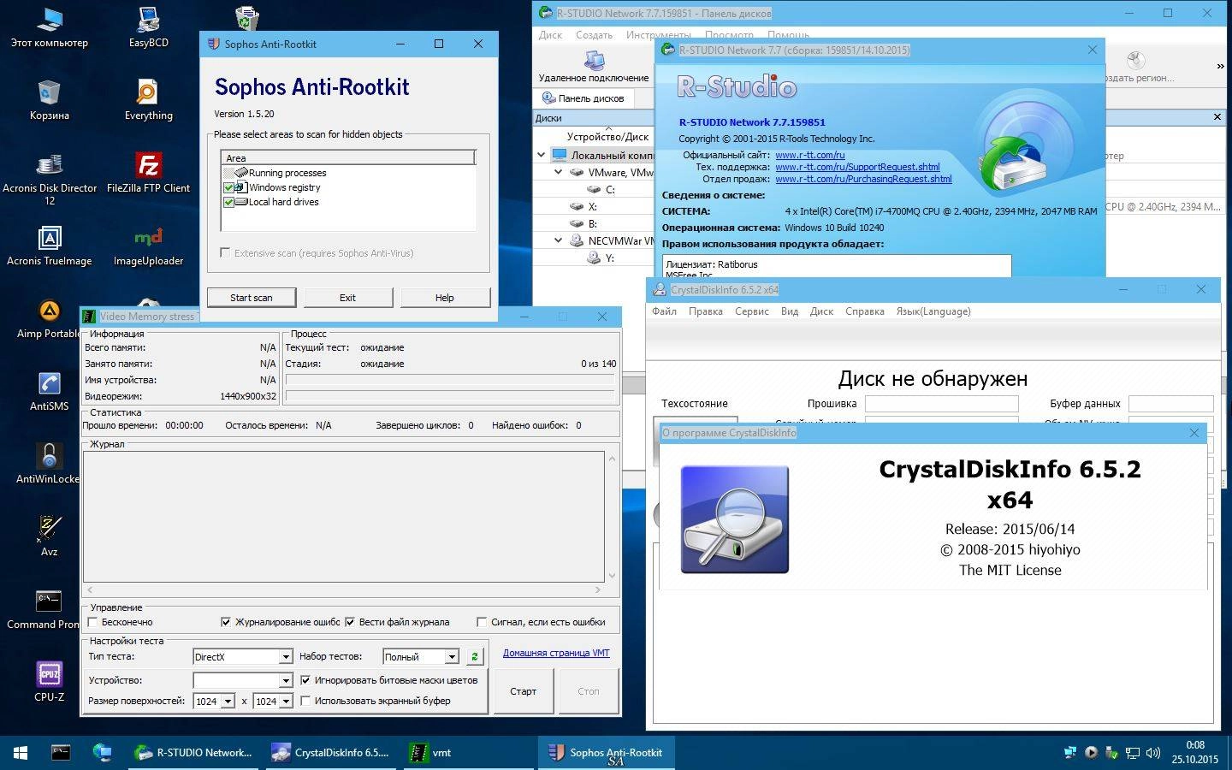Open the CPU-Z desktop icon
1232x770 pixels.
pos(50,681)
